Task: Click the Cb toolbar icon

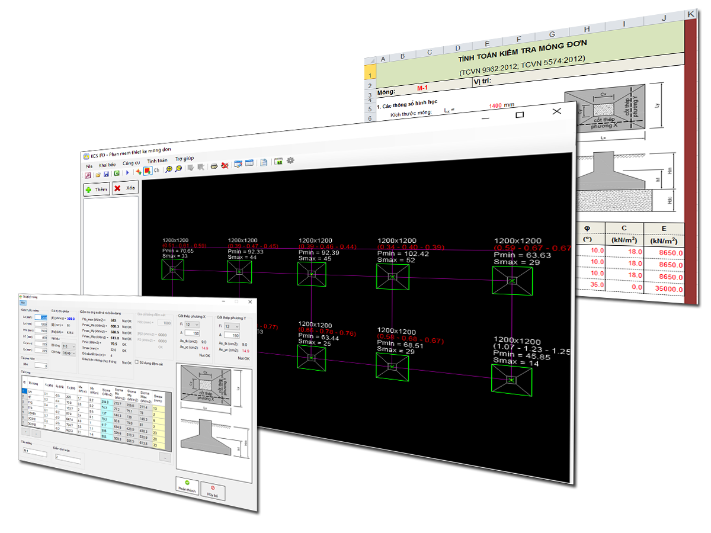Action: tap(156, 171)
